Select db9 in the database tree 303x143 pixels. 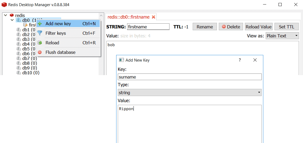tap(29, 68)
